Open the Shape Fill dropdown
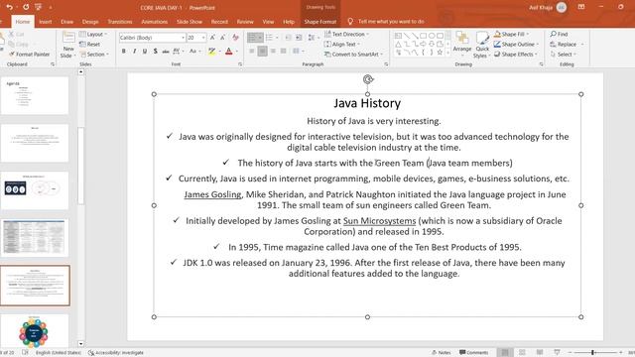 click(x=512, y=34)
